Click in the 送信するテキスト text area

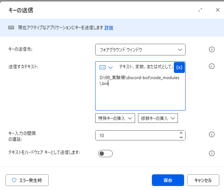pos(140,96)
